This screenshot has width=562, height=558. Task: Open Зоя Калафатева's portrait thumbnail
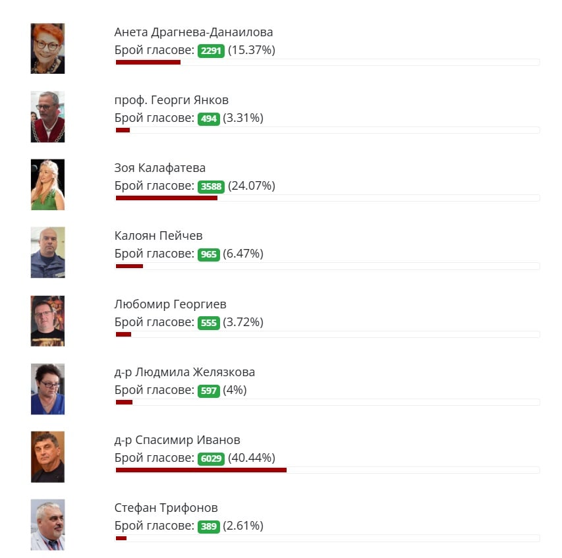click(x=47, y=184)
